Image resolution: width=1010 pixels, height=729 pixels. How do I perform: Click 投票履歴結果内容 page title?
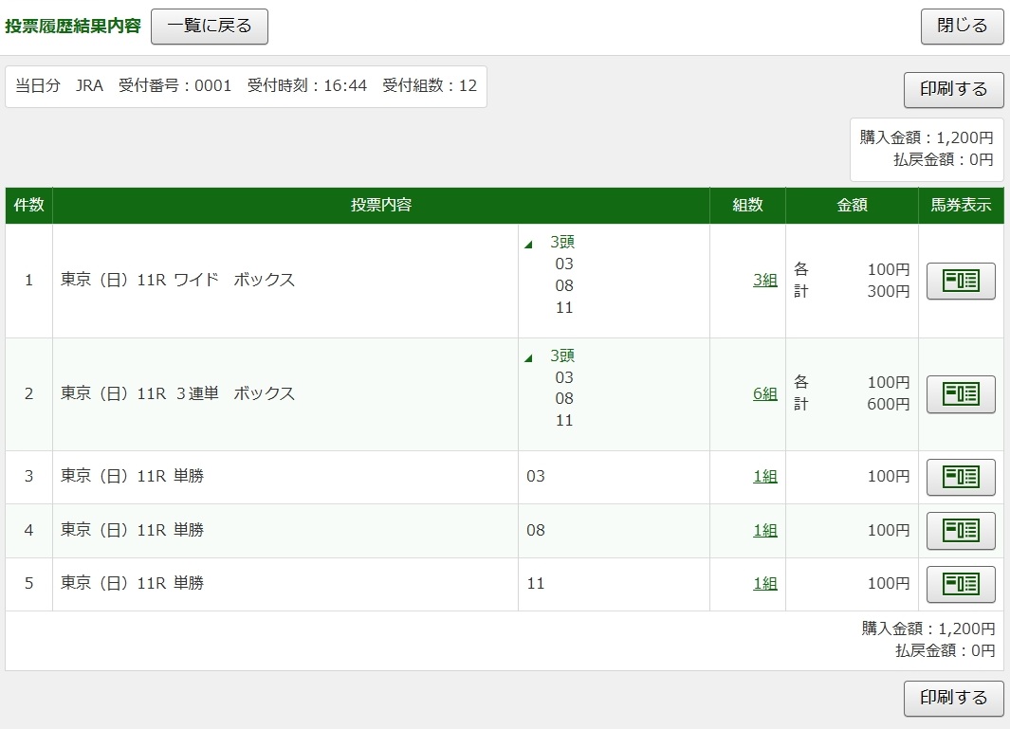coord(73,27)
